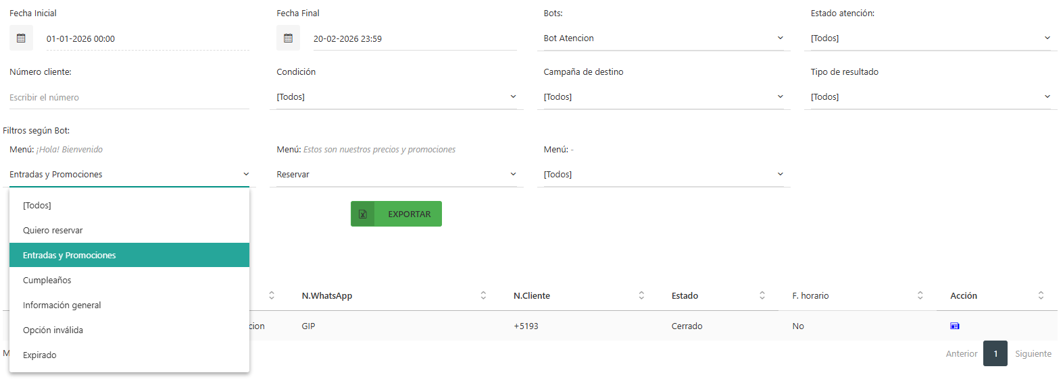Viewport: 1063px width, 379px height.
Task: Select Información general option
Action: [x=129, y=305]
